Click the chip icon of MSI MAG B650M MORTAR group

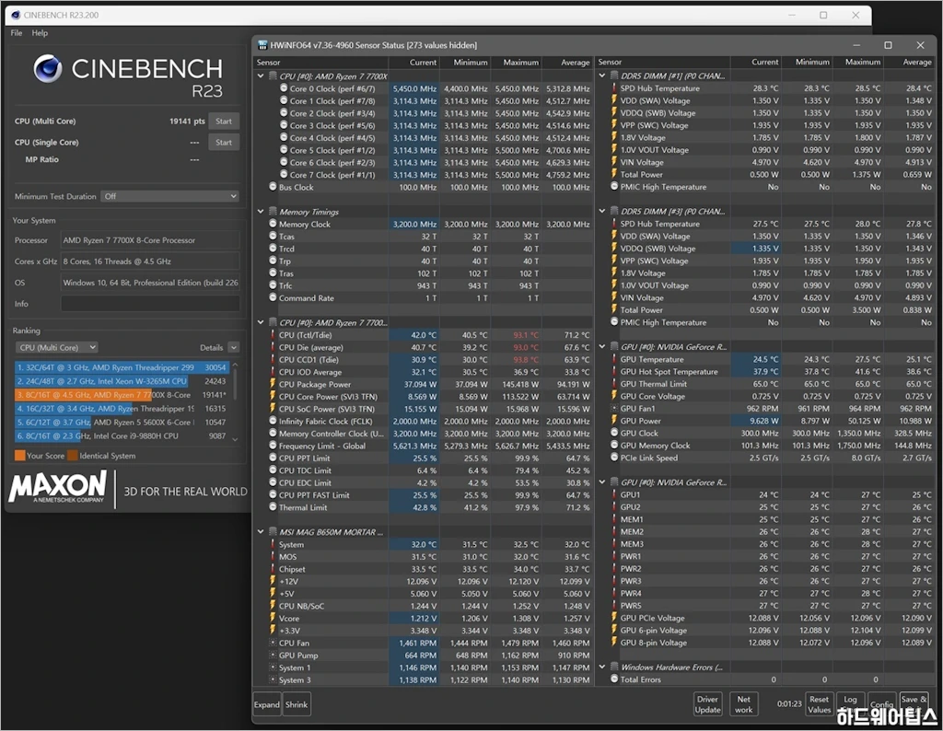point(273,532)
